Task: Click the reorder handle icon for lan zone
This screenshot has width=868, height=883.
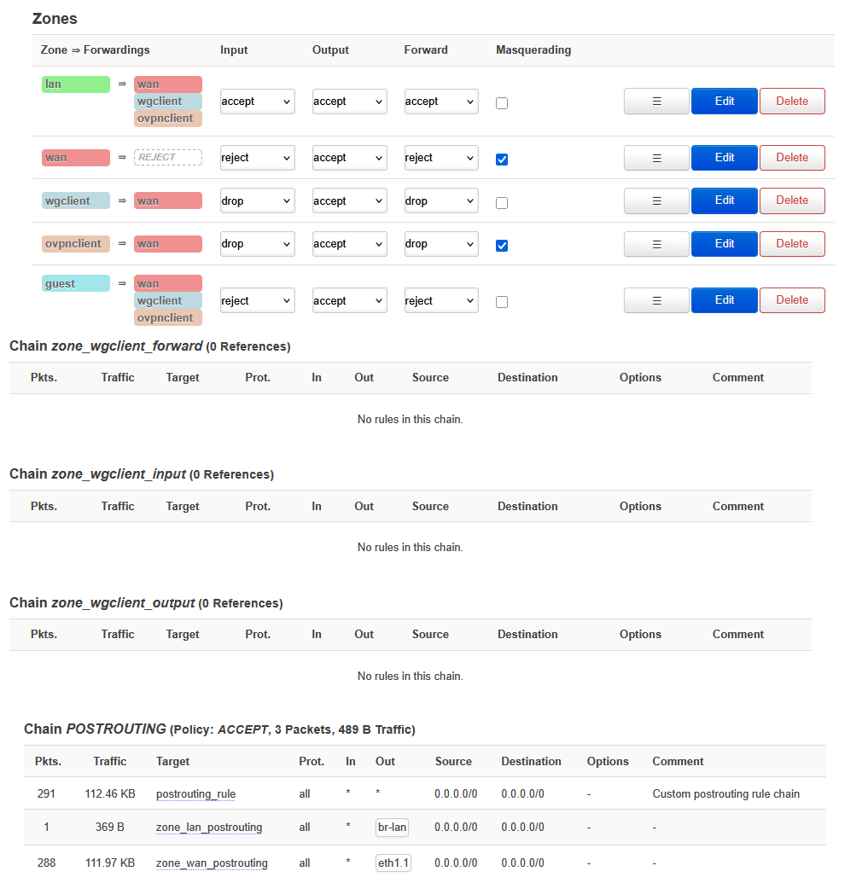Action: click(656, 101)
